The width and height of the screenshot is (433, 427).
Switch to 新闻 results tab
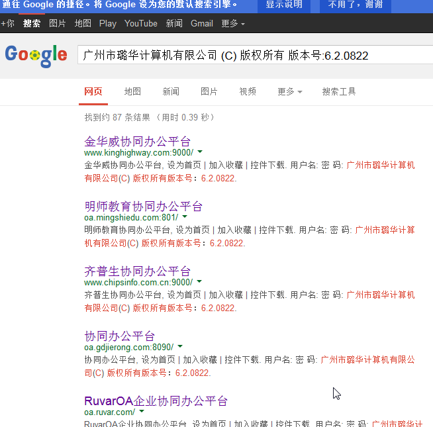[x=171, y=91]
